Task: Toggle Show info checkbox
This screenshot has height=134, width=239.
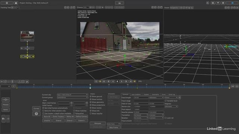Action: 90,111
